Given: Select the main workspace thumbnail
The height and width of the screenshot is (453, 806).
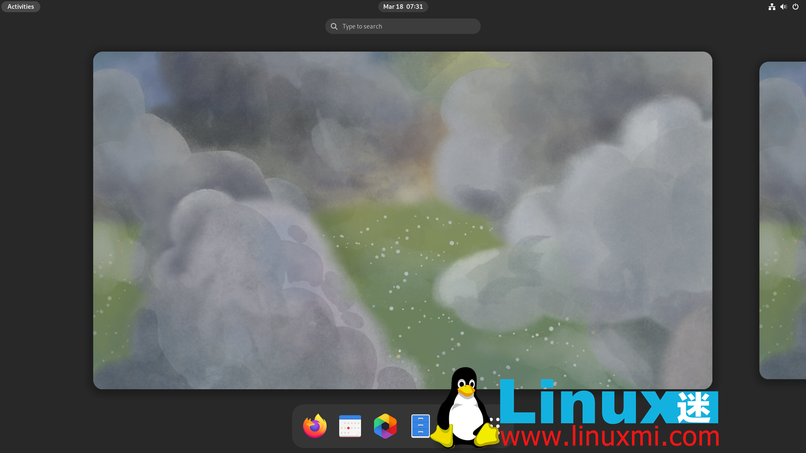Looking at the screenshot, I should [403, 220].
